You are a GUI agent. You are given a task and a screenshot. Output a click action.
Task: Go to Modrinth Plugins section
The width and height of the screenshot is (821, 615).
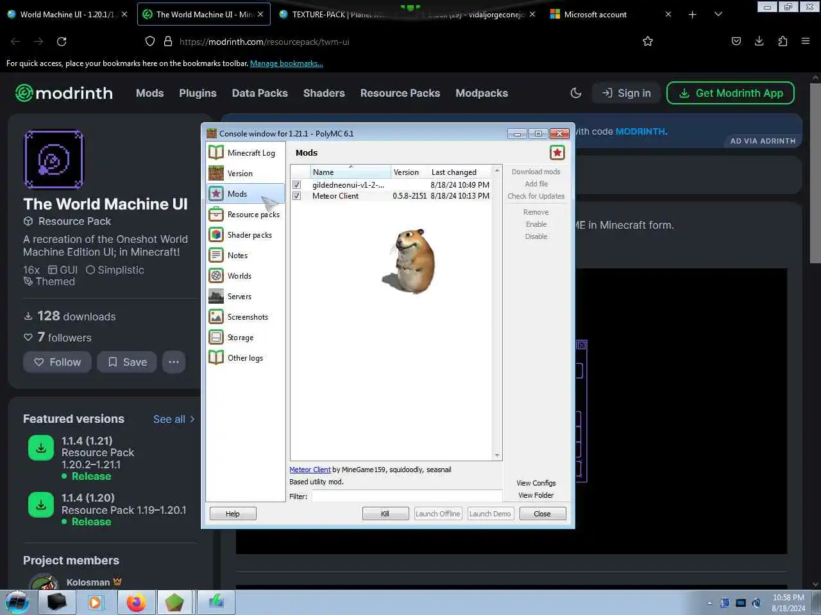coord(198,93)
